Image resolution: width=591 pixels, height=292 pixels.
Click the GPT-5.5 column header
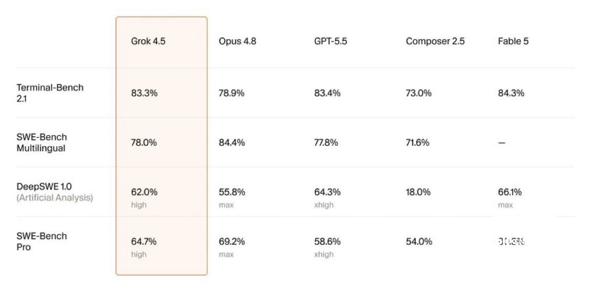point(330,41)
